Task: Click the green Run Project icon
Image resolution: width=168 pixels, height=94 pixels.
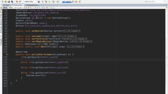Action: point(49,2)
